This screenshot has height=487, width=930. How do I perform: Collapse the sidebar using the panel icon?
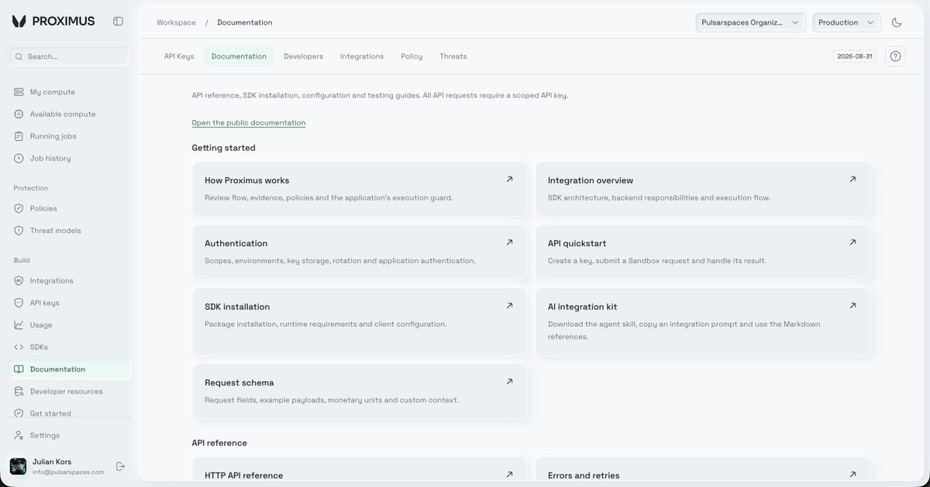pos(118,22)
